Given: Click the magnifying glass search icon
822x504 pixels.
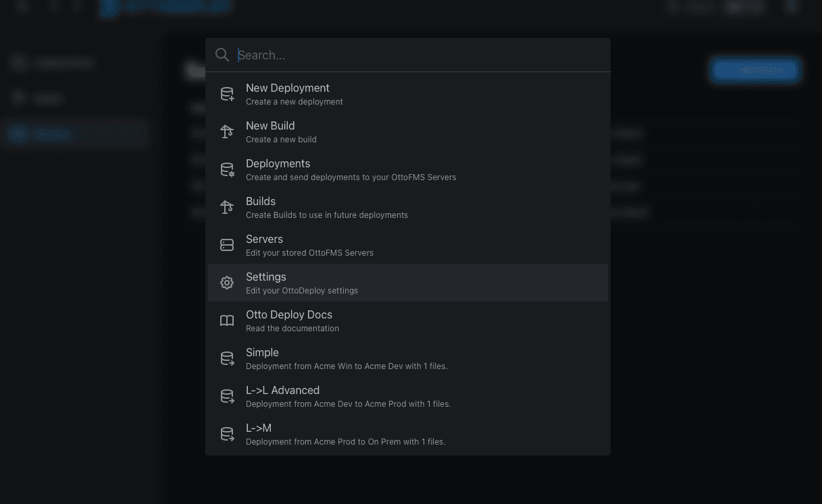Looking at the screenshot, I should click(222, 55).
